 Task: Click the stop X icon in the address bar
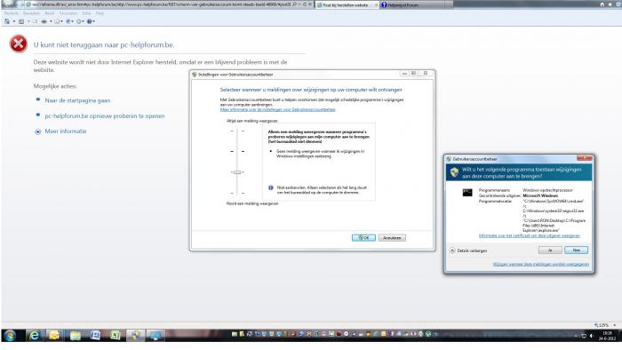[310, 4]
